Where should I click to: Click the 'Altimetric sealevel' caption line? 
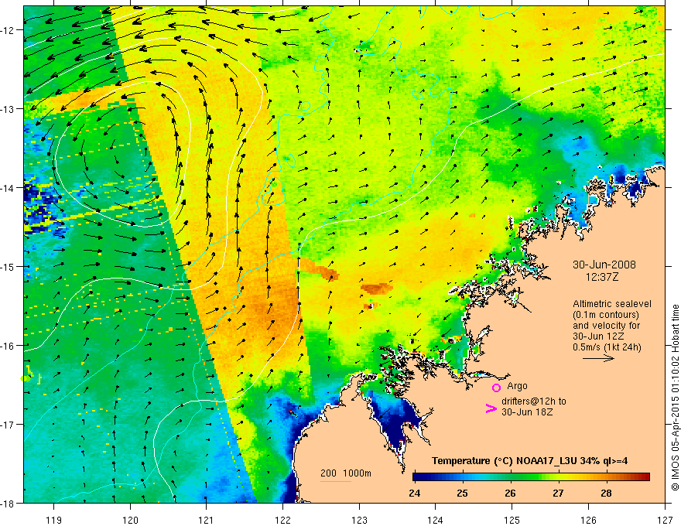(612, 304)
